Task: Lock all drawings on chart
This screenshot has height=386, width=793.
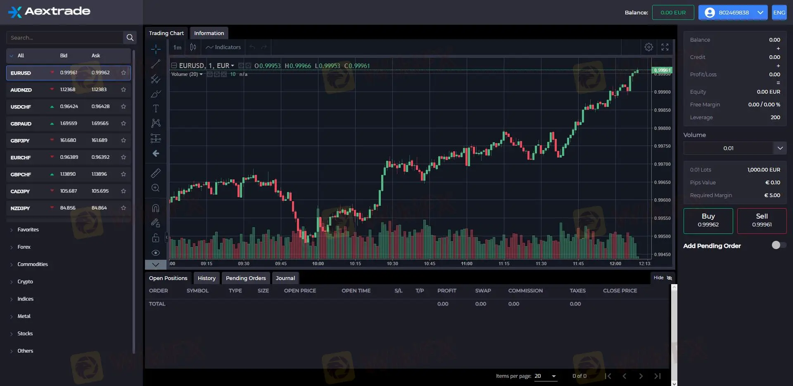Action: [x=156, y=238]
